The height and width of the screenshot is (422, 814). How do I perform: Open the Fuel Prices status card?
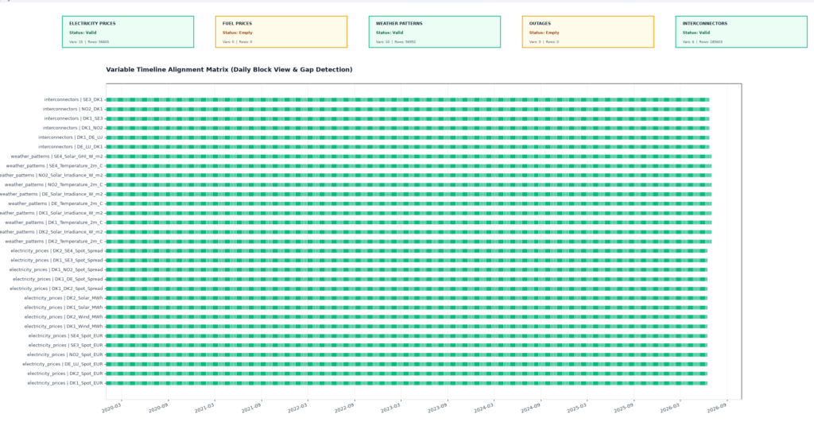(x=281, y=32)
